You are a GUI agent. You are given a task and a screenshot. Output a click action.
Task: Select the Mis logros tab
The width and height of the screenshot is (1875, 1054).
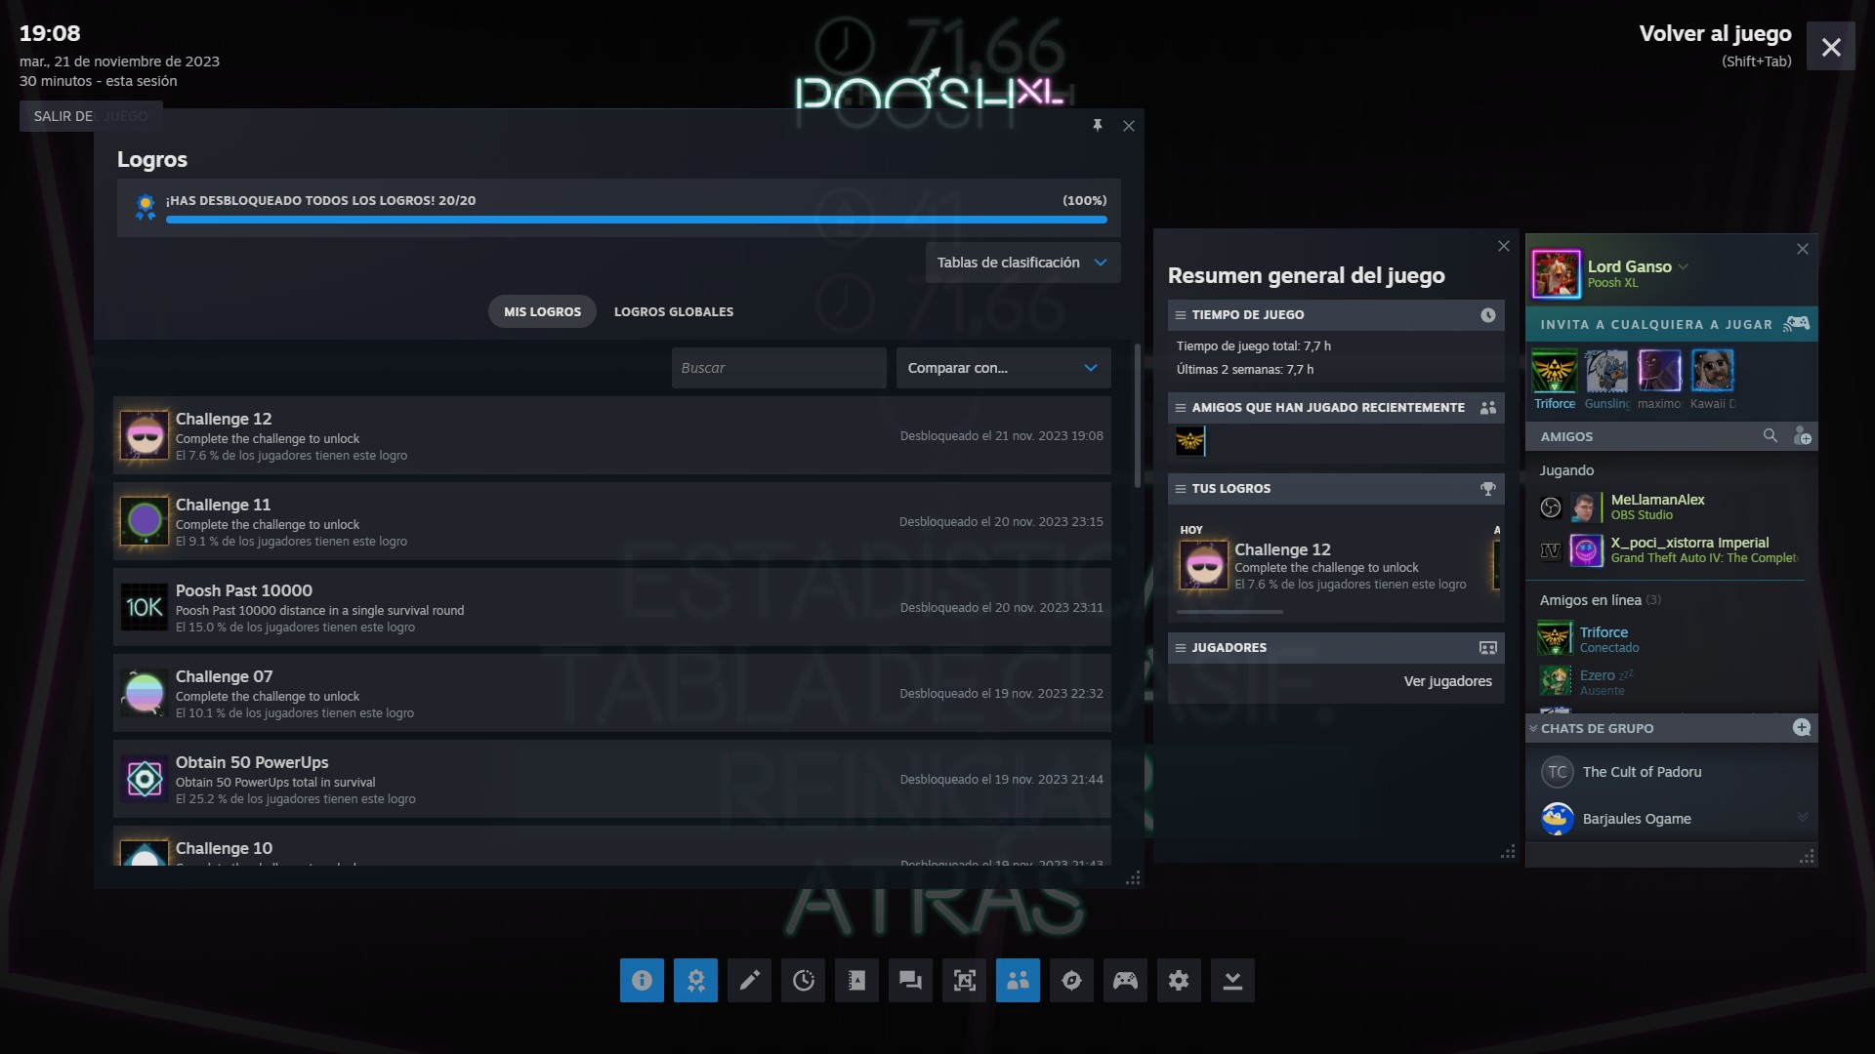pyautogui.click(x=542, y=311)
